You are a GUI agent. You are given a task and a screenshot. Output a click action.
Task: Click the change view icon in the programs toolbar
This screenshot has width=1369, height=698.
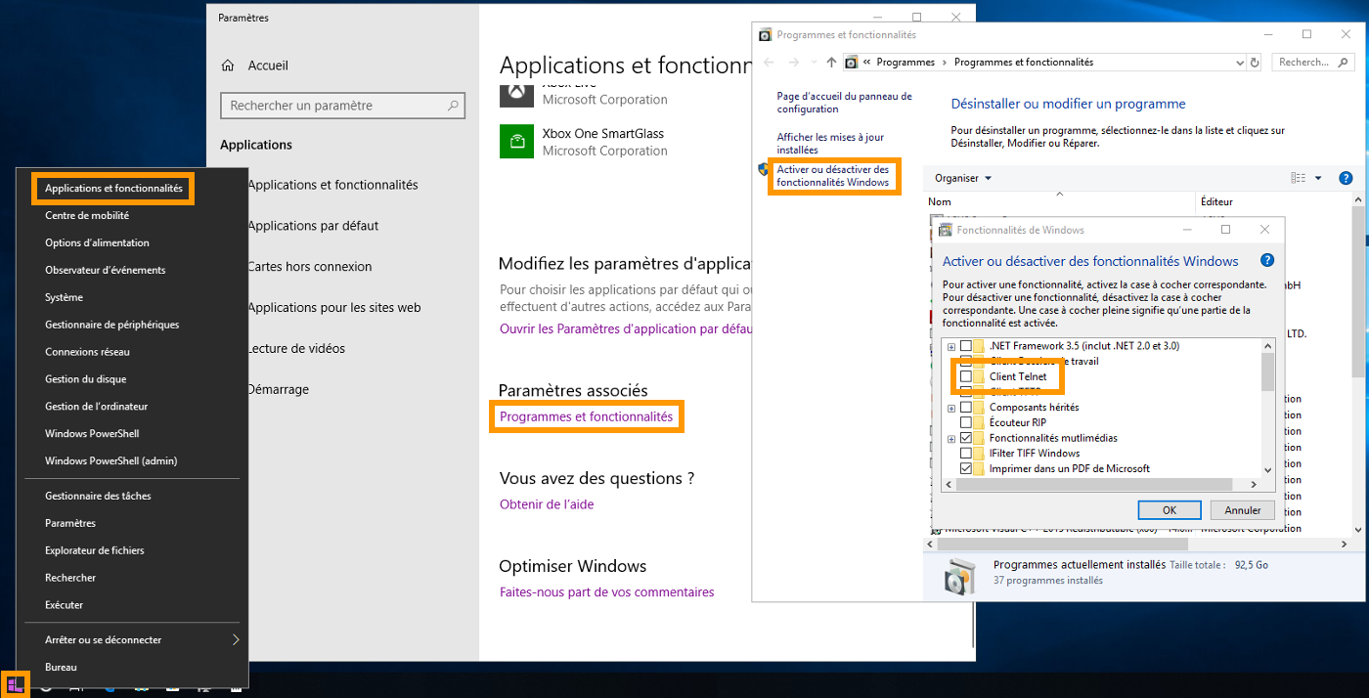point(1299,178)
